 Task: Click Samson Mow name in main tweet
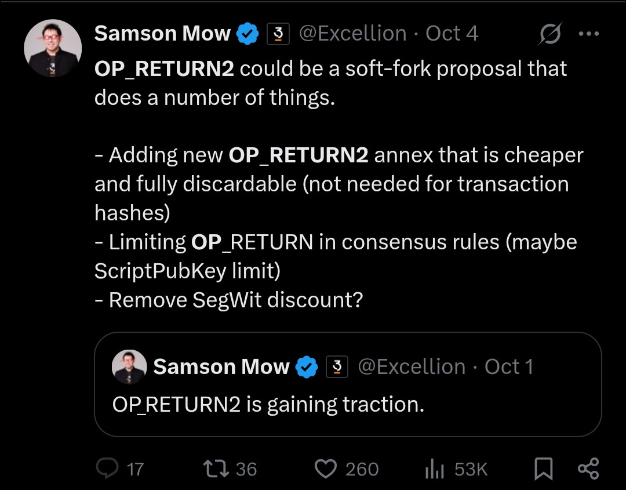(162, 34)
